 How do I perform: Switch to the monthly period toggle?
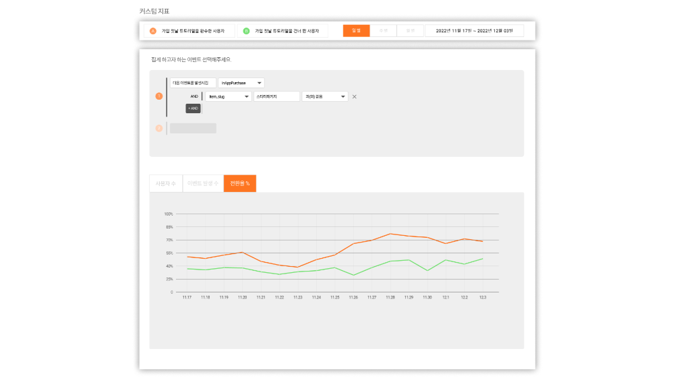click(410, 30)
